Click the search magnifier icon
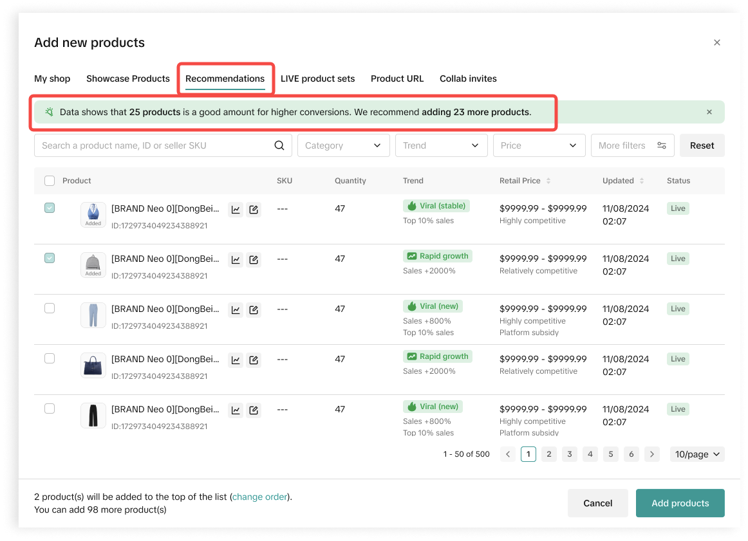 [279, 145]
